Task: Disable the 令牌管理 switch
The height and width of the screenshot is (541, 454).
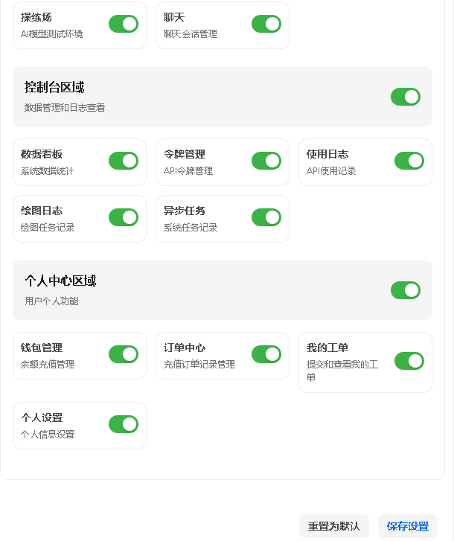Action: click(x=266, y=161)
